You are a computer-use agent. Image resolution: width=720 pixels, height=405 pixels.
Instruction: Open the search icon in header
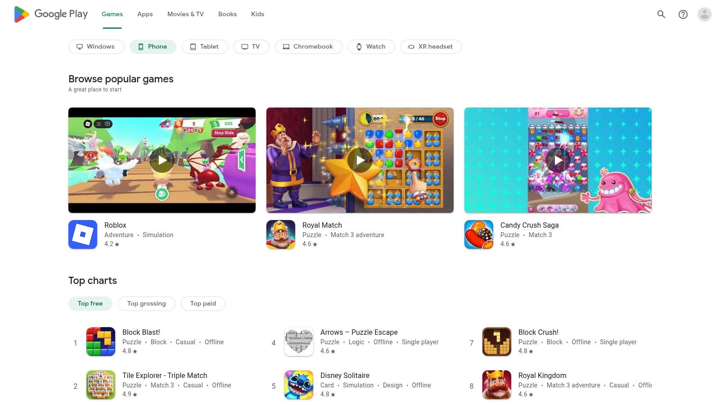pyautogui.click(x=661, y=14)
